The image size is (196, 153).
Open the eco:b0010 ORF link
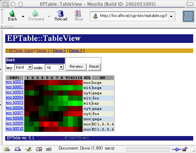pos(15,128)
